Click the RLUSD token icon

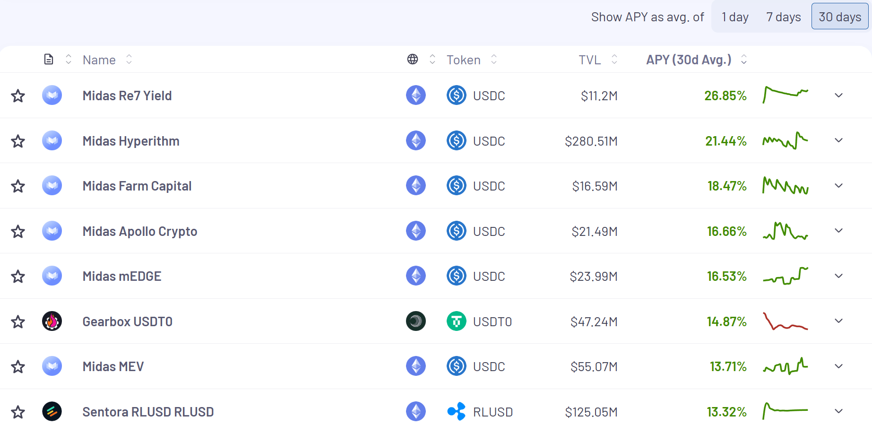[456, 412]
